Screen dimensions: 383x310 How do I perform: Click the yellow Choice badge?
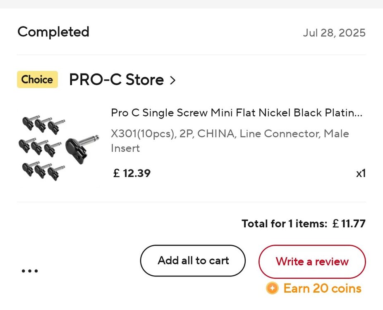click(x=37, y=79)
